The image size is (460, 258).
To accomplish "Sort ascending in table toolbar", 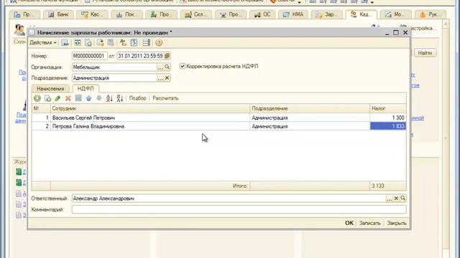I will click(109, 98).
